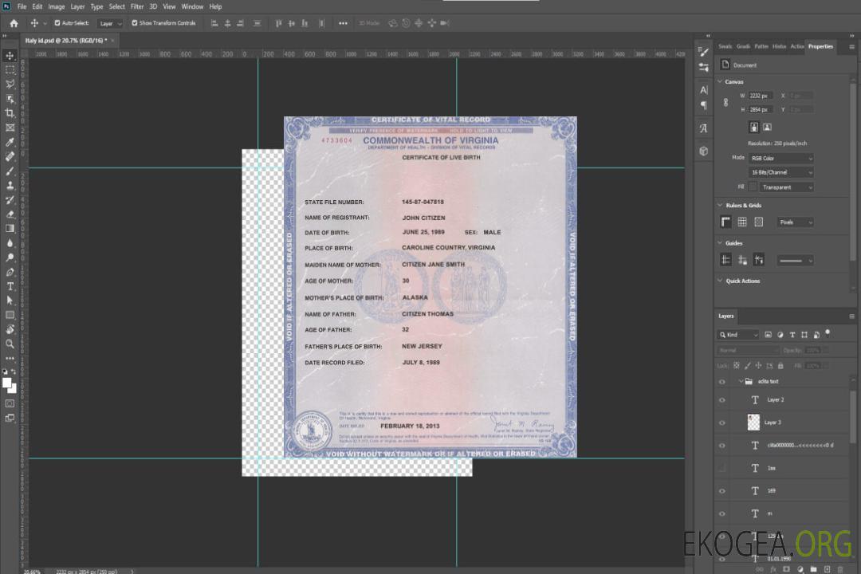
Task: Uncheck the Auto-Select checkbox
Action: (x=57, y=23)
